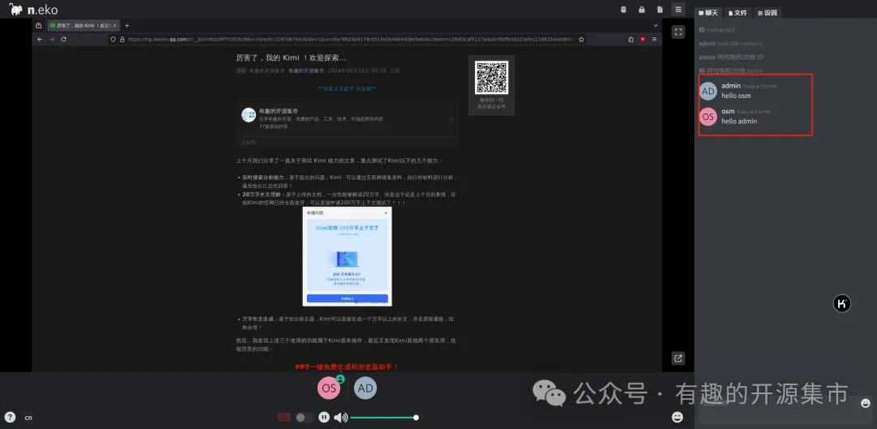Click blue apply button in Kimi popup

[x=348, y=299]
